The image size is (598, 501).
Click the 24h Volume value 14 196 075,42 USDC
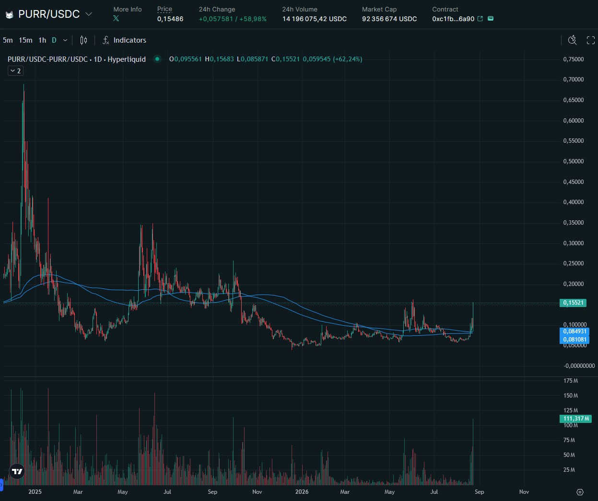[x=315, y=19]
